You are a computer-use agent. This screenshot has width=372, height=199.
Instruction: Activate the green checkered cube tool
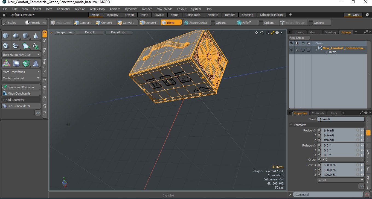pyautogui.click(x=26, y=63)
